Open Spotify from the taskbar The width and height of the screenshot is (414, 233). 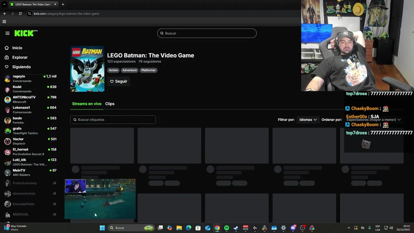226,228
